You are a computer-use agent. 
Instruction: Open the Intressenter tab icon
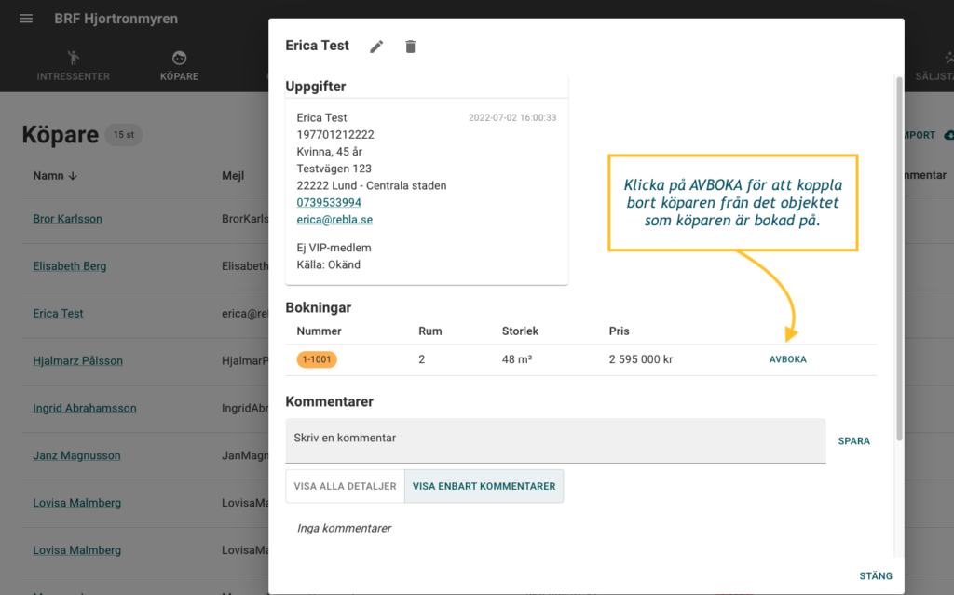(x=73, y=59)
